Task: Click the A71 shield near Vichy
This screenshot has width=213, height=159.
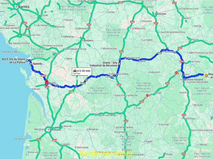Action: tap(182, 61)
